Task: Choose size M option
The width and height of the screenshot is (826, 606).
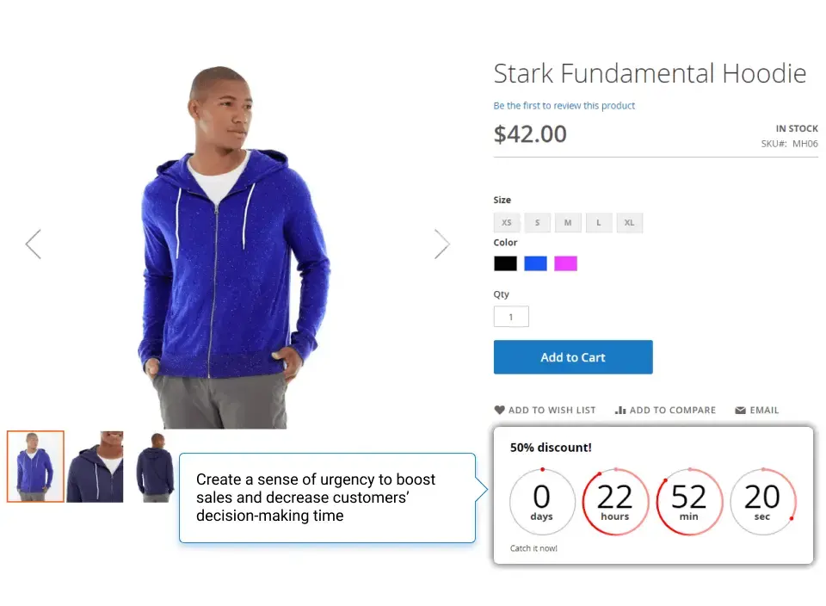Action: tap(568, 223)
